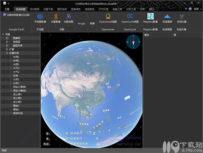The height and width of the screenshot is (153, 203).
Task: Click the 天地图影像 globe icon
Action: click(x=40, y=16)
